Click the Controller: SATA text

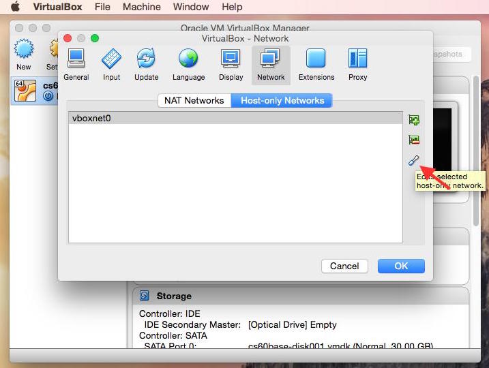pyautogui.click(x=173, y=335)
